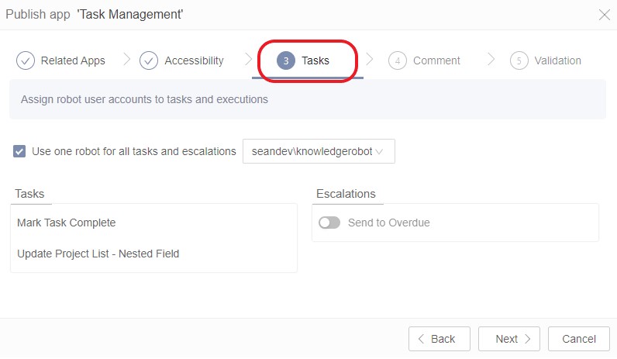Click the step 5 Validation number icon
617x359 pixels.
point(519,60)
